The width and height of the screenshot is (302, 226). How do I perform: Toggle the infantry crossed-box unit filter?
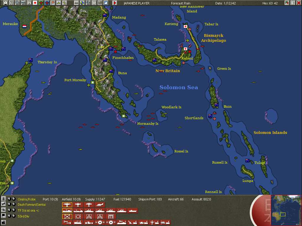(x=67, y=217)
